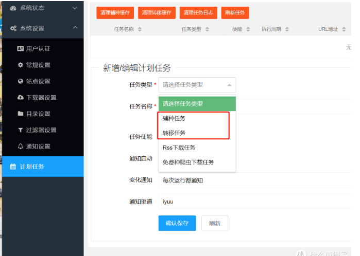Image resolution: width=360 pixels, height=256 pixels.
Task: Click the 计划任务 calendar icon
Action: [x=13, y=167]
